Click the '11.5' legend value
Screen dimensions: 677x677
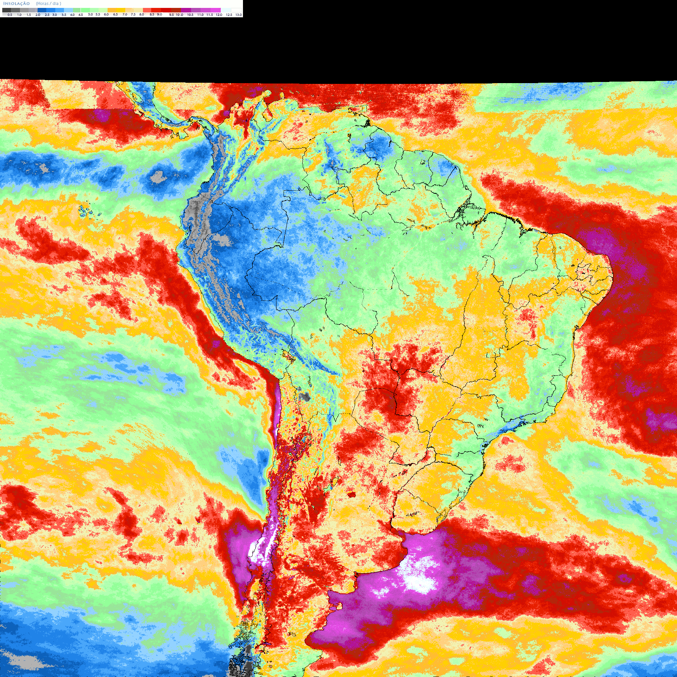210,15
